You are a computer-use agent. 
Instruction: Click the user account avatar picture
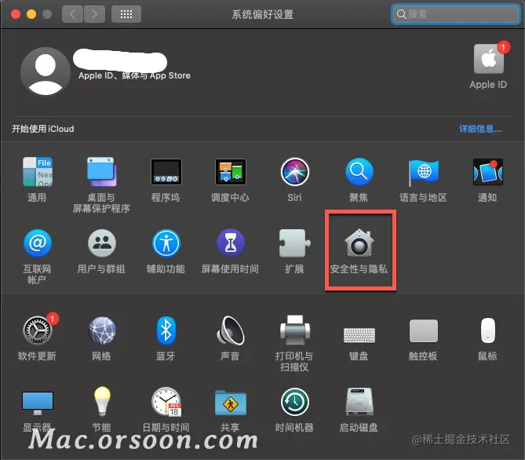coord(46,71)
